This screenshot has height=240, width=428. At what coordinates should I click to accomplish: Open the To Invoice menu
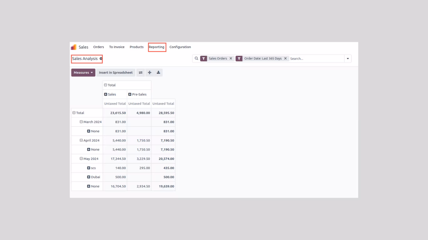click(117, 47)
